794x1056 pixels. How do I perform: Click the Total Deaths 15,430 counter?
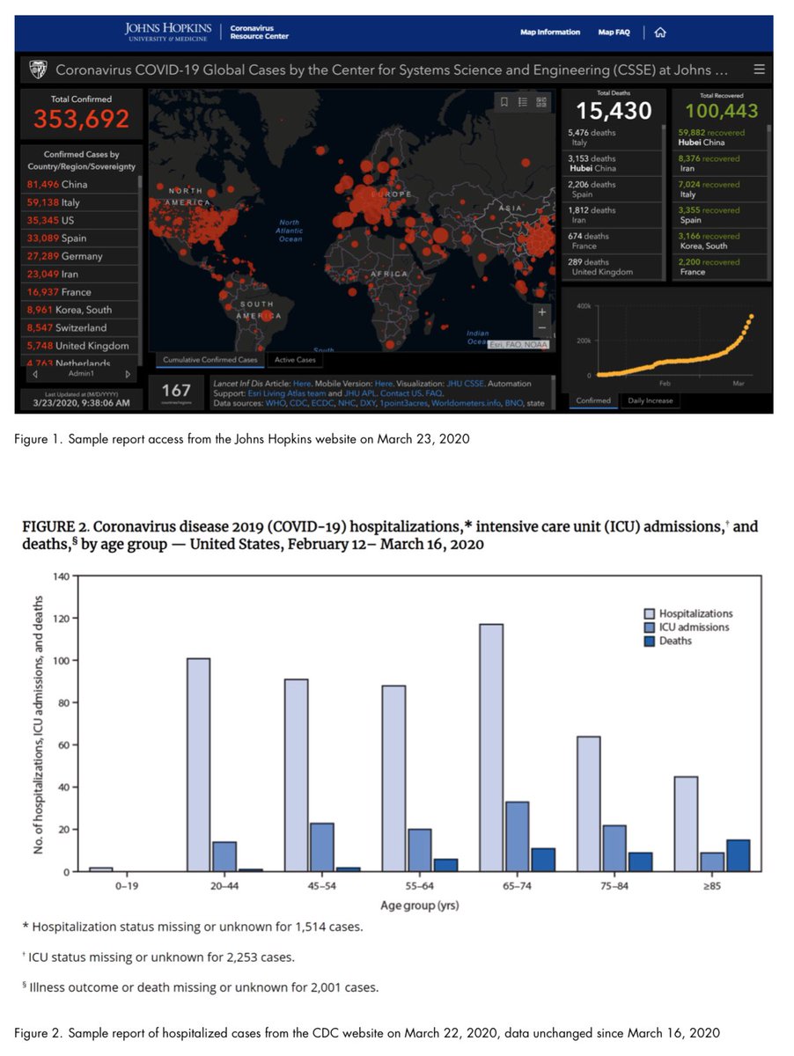tap(614, 106)
